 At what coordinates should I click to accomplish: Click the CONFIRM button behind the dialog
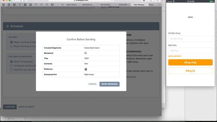click(10, 107)
